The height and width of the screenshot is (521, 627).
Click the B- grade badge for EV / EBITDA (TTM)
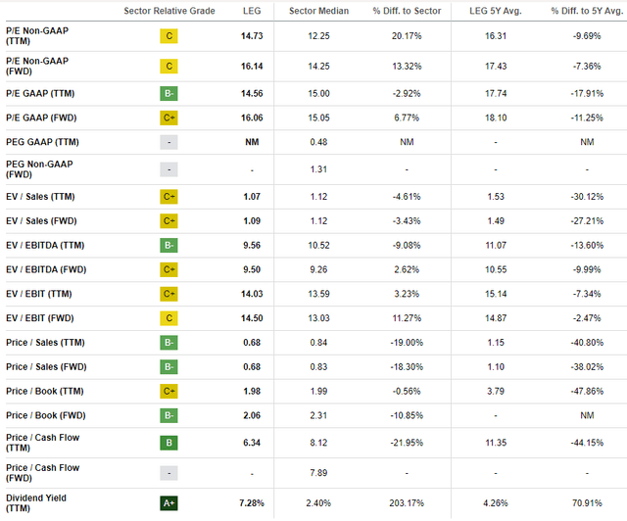click(169, 245)
